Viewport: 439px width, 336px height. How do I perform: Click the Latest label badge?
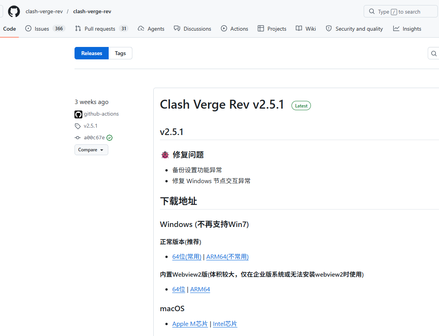301,106
